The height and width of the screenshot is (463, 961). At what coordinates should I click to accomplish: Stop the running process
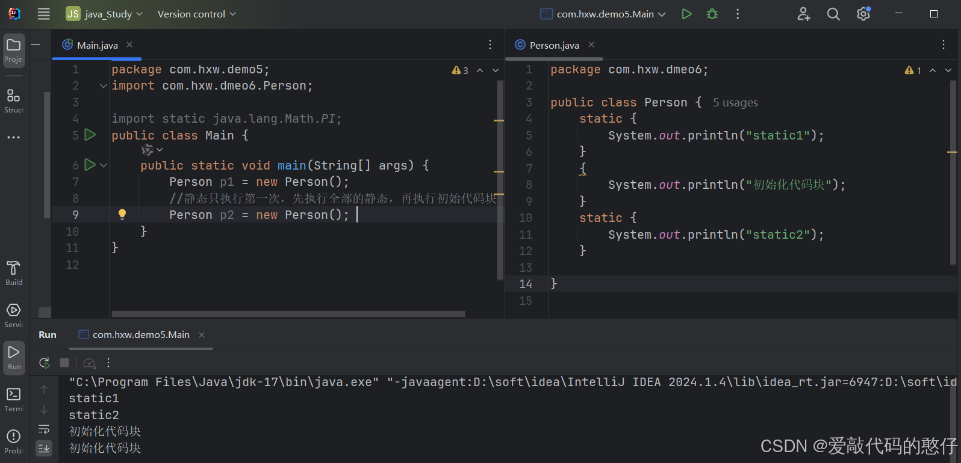[x=64, y=363]
